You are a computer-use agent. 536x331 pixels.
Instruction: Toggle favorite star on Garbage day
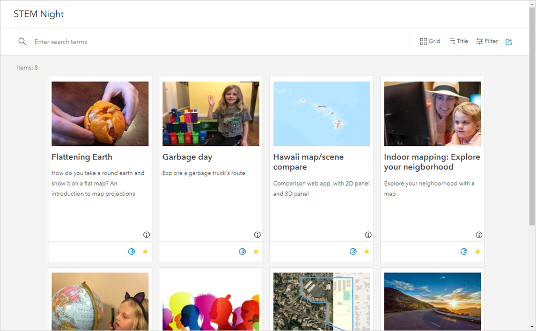pos(256,252)
